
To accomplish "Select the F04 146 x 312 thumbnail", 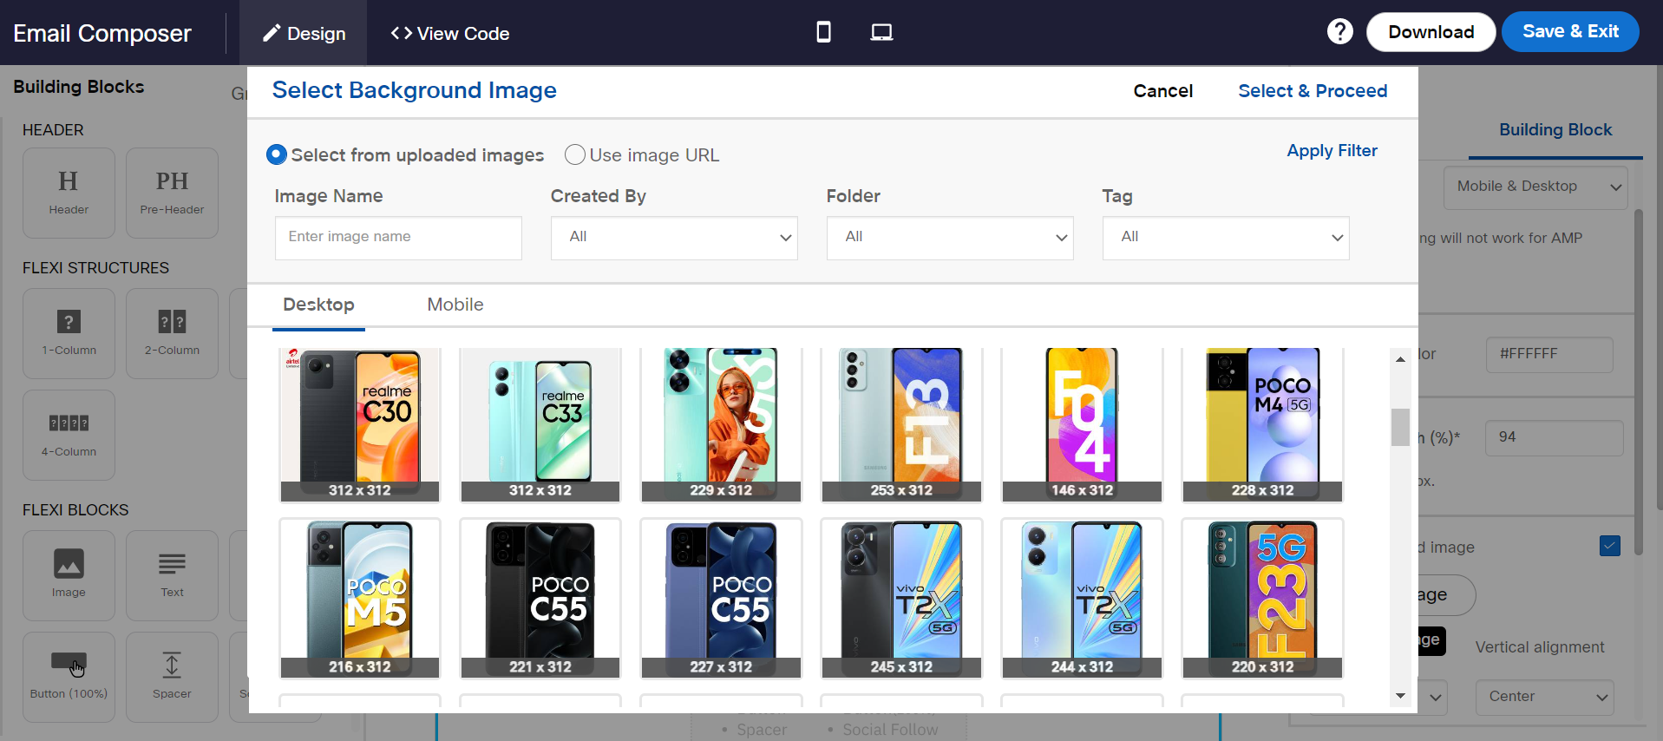I will 1082,423.
